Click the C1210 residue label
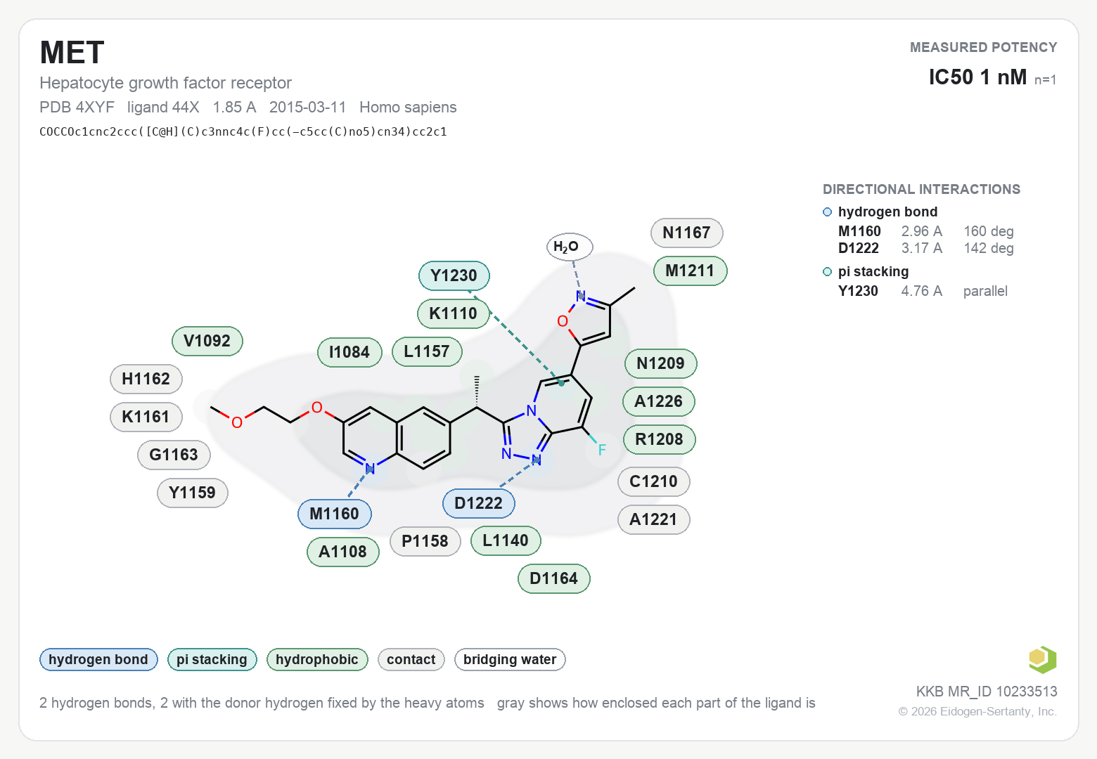 [x=654, y=481]
